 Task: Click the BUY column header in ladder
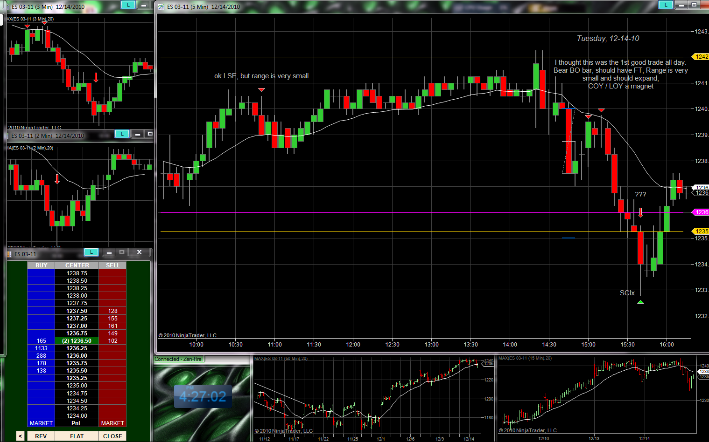tap(41, 265)
